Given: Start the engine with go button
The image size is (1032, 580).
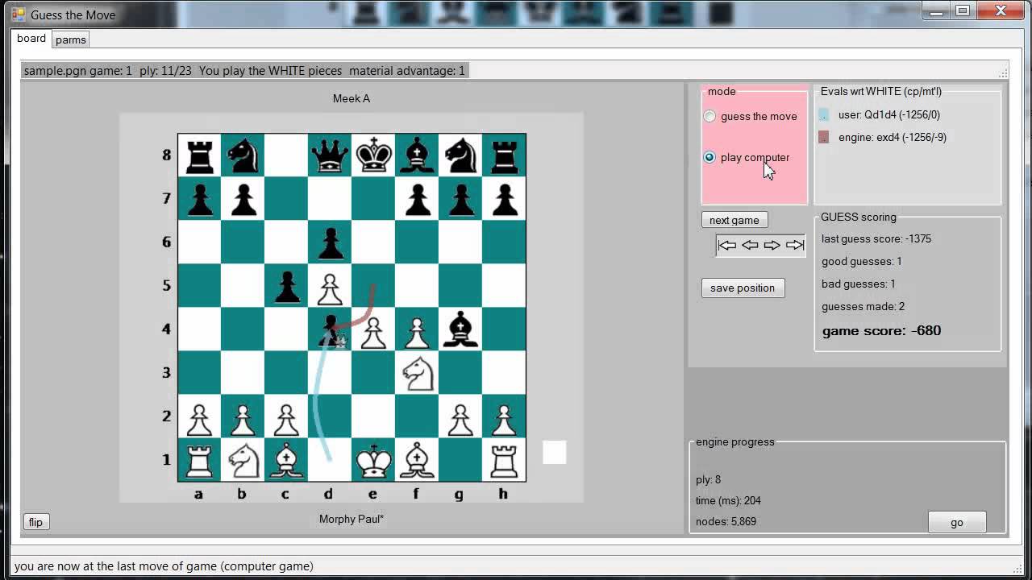Looking at the screenshot, I should point(957,522).
